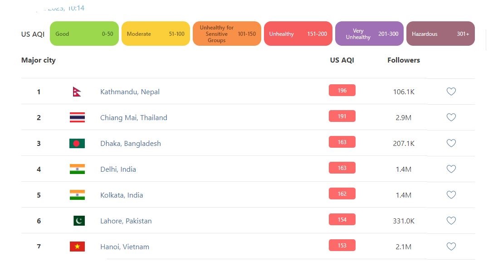Open the Chiang Mai, Thailand link
Viewport: 498px width, 266px height.
(x=133, y=117)
